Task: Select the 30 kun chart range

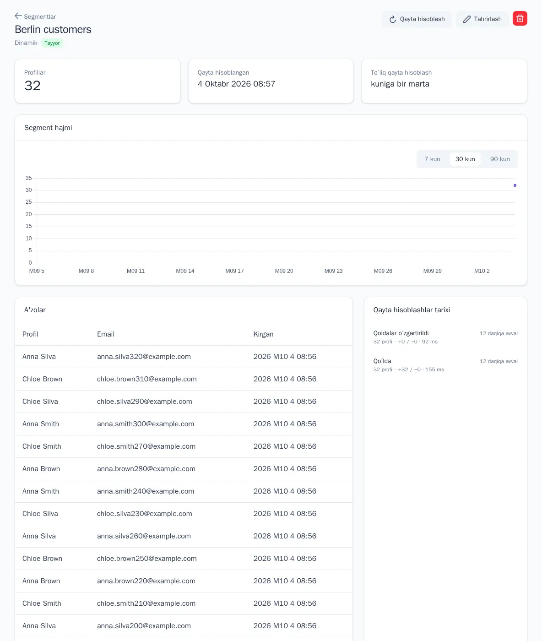Action: 465,159
